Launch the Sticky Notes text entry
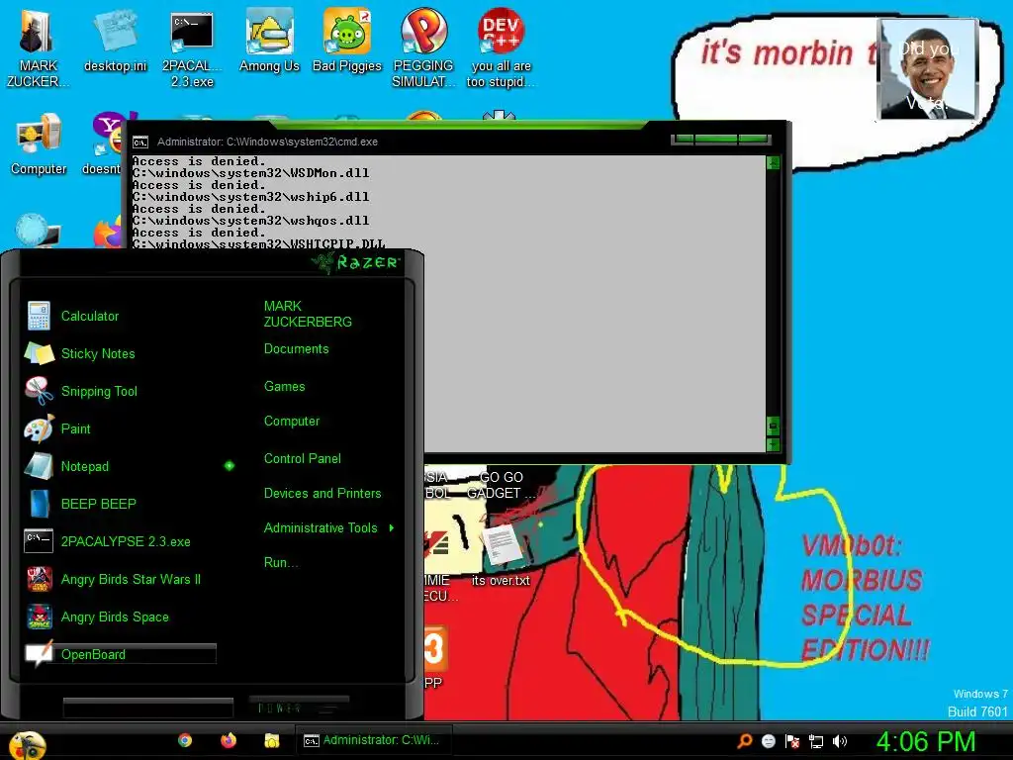This screenshot has width=1013, height=760. tap(98, 354)
